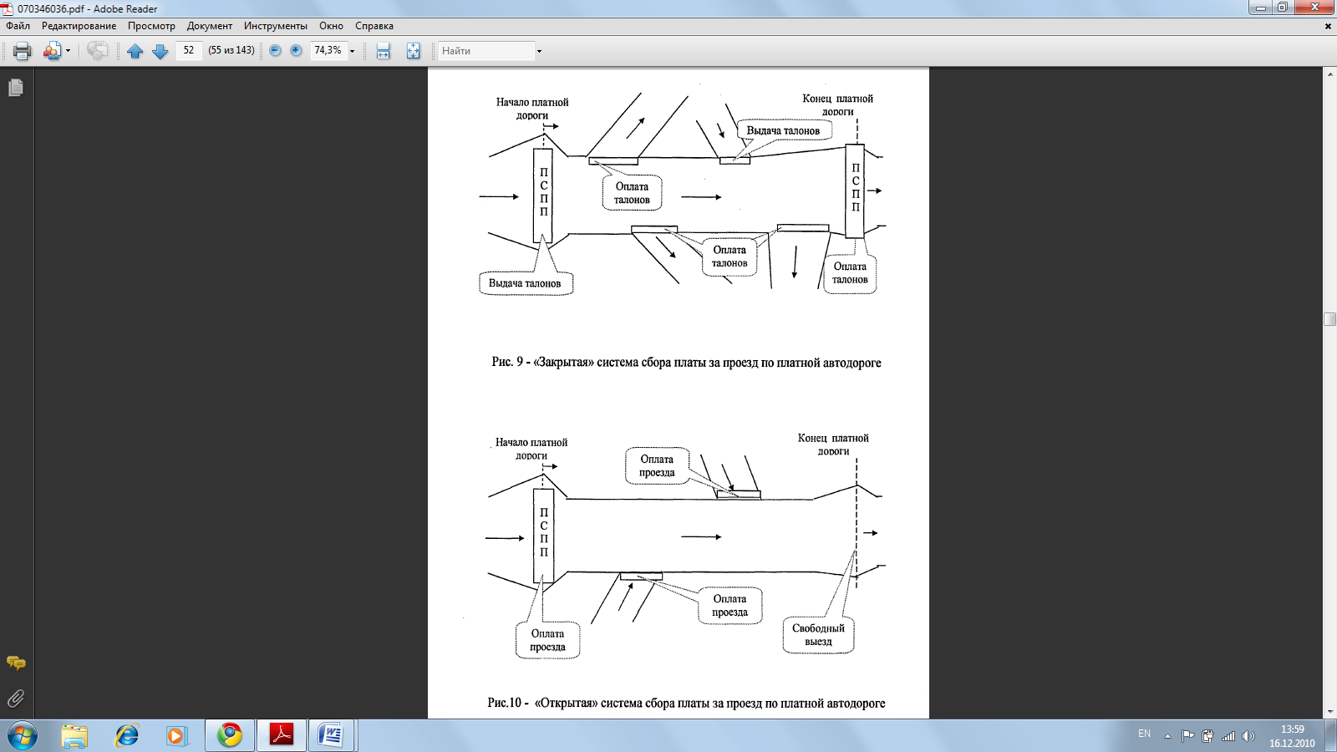Click vertical scrollbar up arrow
The image size is (1337, 752).
pos(1329,74)
